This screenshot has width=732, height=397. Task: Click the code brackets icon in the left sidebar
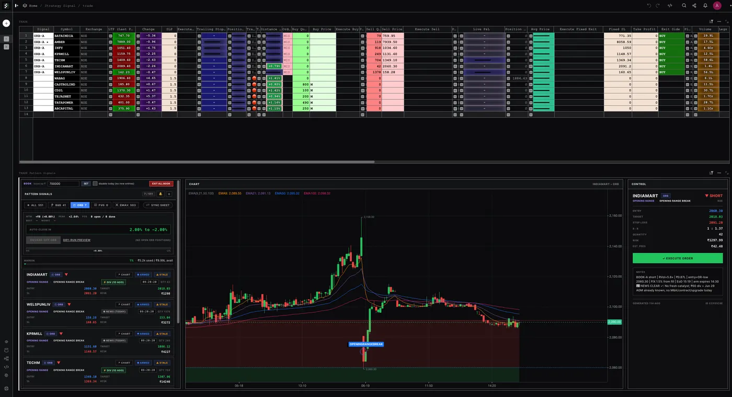6,367
